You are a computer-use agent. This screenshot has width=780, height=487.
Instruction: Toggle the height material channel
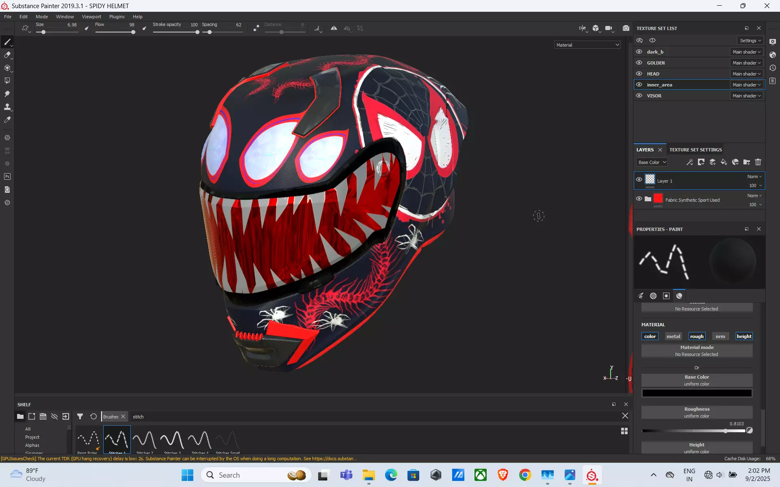point(744,336)
